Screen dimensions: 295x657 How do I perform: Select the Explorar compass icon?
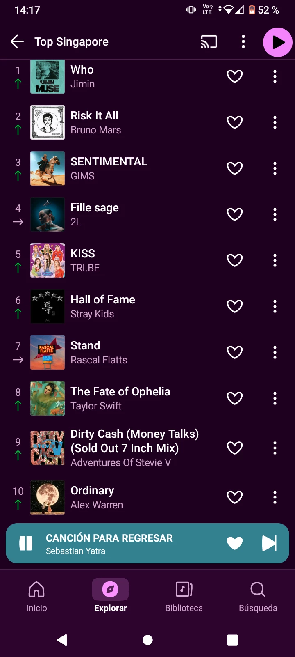[110, 590]
